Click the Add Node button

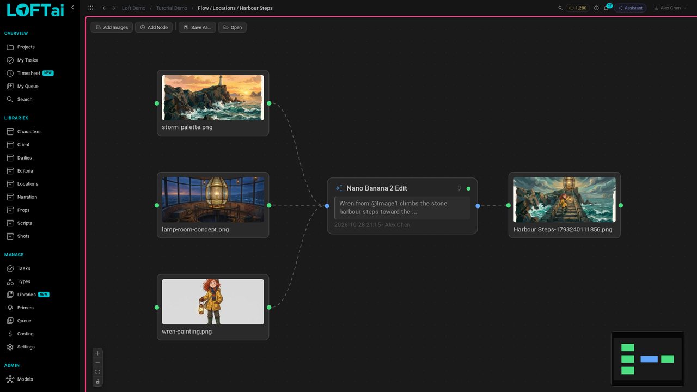[x=154, y=27]
